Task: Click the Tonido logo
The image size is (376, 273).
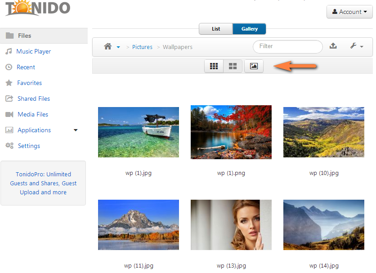Action: 38,8
